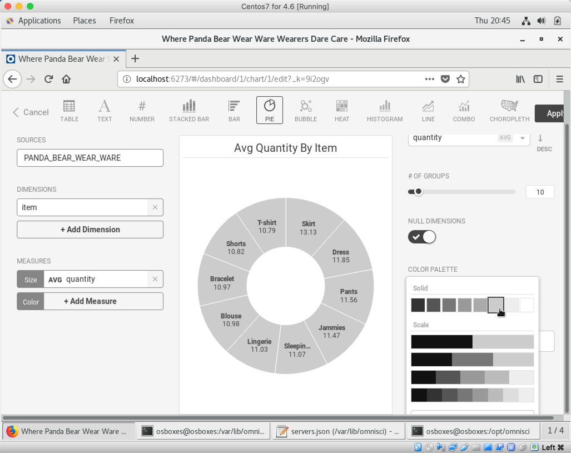Open the PANDA_BEAR_WEAR_WARE source selector
This screenshot has height=453, width=571.
tap(90, 158)
